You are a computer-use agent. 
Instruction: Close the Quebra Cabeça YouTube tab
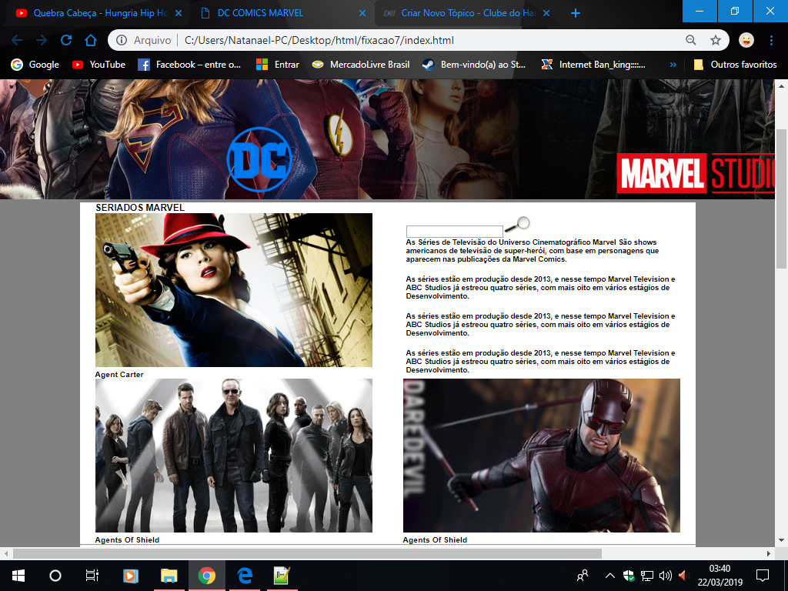pyautogui.click(x=179, y=13)
